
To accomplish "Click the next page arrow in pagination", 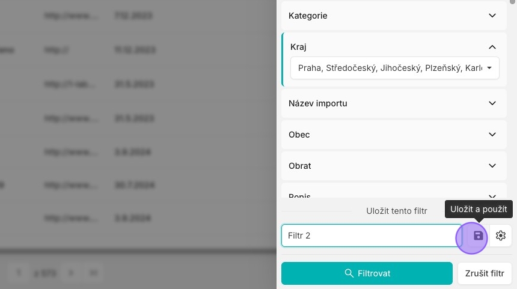I will [70, 273].
